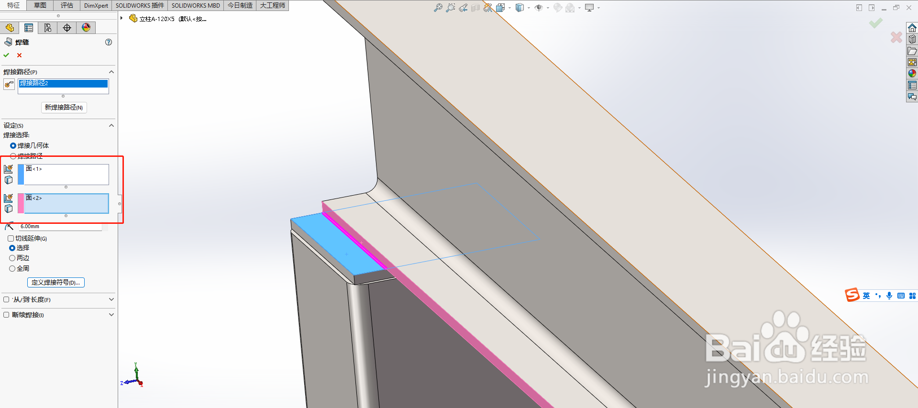Open the DimXpertManager crosshair tab
918x408 pixels.
click(67, 28)
